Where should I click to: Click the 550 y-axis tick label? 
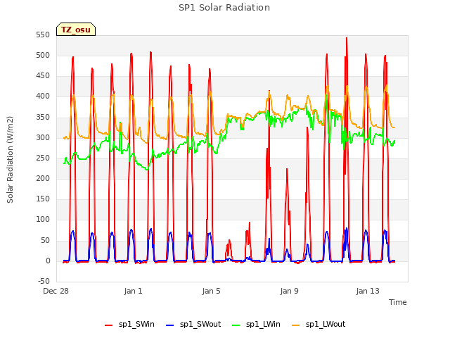pos(43,35)
